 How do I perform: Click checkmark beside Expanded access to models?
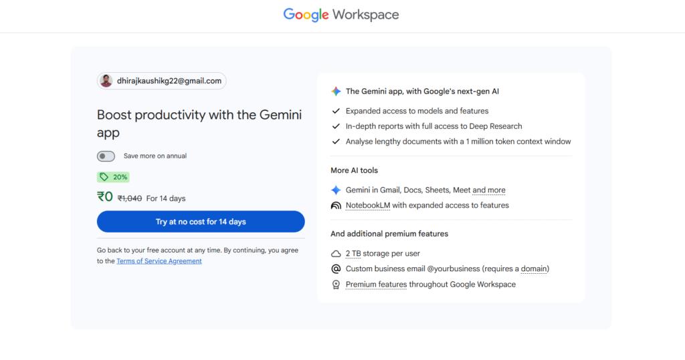(336, 111)
